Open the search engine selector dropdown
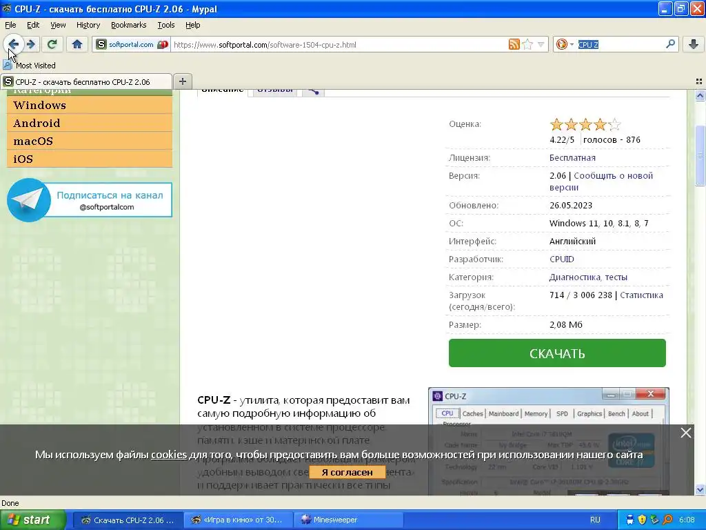The image size is (706, 530). [564, 44]
